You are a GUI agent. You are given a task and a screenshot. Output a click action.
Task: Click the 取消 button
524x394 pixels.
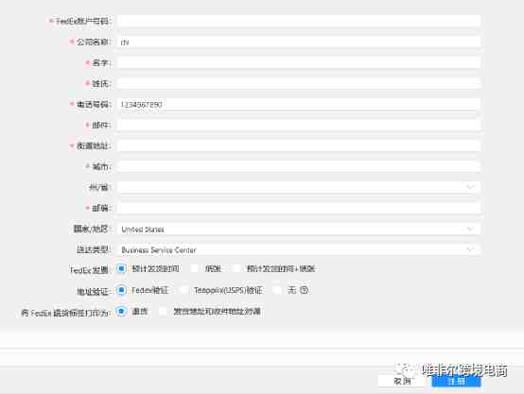click(x=402, y=381)
